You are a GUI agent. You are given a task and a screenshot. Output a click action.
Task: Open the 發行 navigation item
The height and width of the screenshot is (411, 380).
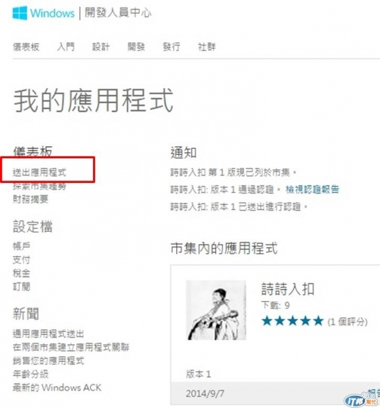pos(172,47)
